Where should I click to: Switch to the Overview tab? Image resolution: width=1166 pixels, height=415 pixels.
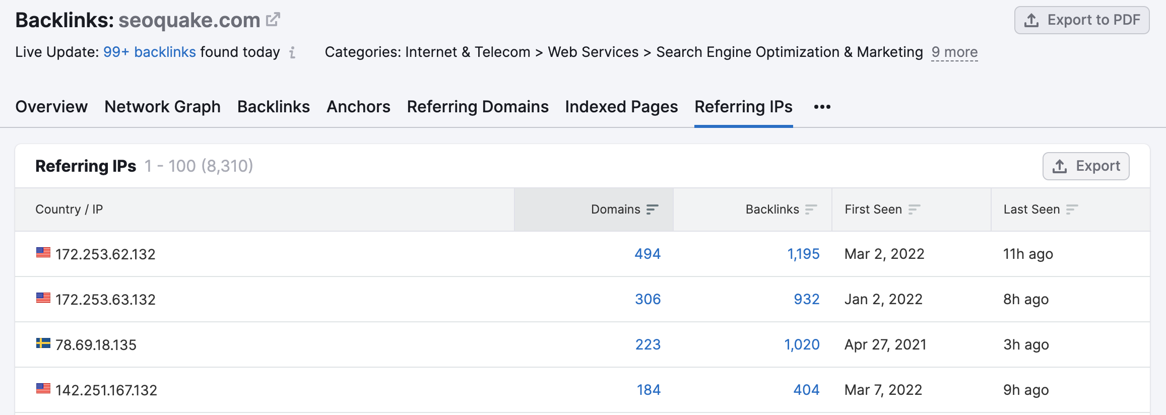(51, 107)
